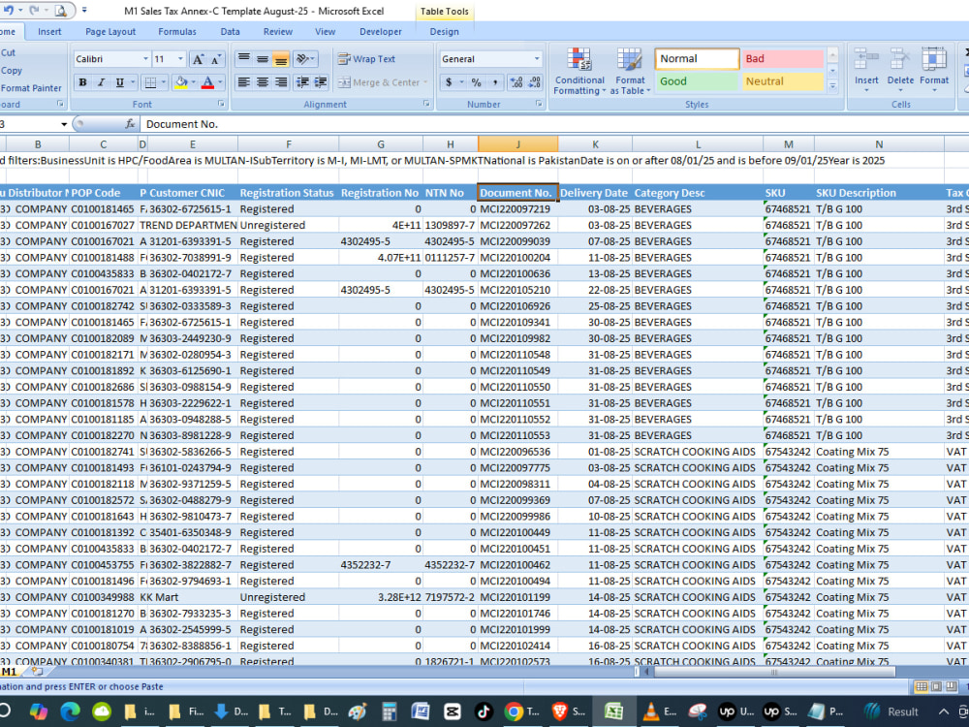
Task: Open borders dropdown arrow
Action: pyautogui.click(x=163, y=82)
